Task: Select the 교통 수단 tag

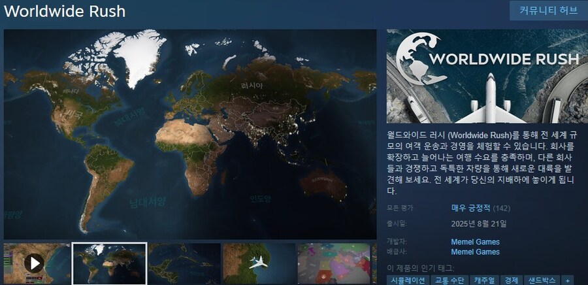Action: coord(449,280)
